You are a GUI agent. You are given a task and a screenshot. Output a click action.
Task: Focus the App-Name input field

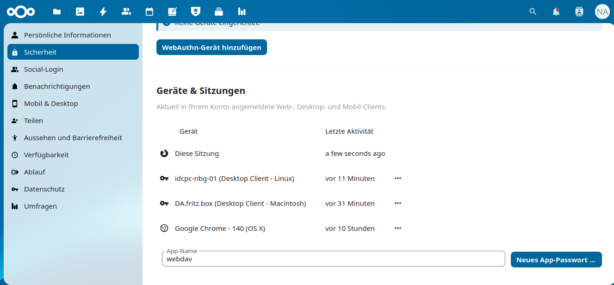pyautogui.click(x=333, y=260)
